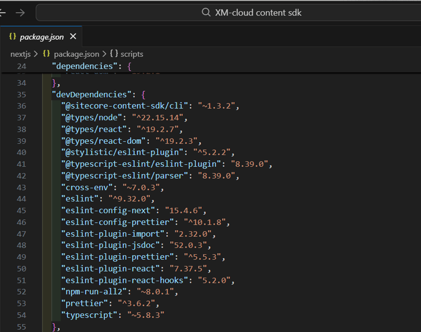Open the package.json breadcrumb dropdown

click(x=76, y=54)
